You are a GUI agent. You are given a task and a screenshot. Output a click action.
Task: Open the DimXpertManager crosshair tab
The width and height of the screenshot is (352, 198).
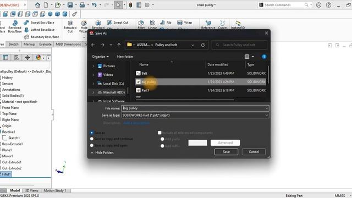28,57
